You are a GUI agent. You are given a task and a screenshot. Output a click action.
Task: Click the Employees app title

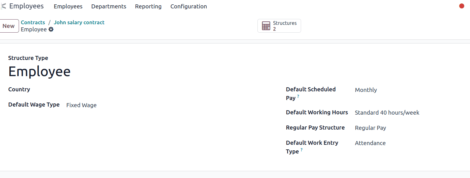(x=26, y=6)
